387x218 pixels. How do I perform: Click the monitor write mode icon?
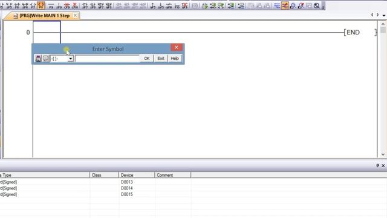301,5
